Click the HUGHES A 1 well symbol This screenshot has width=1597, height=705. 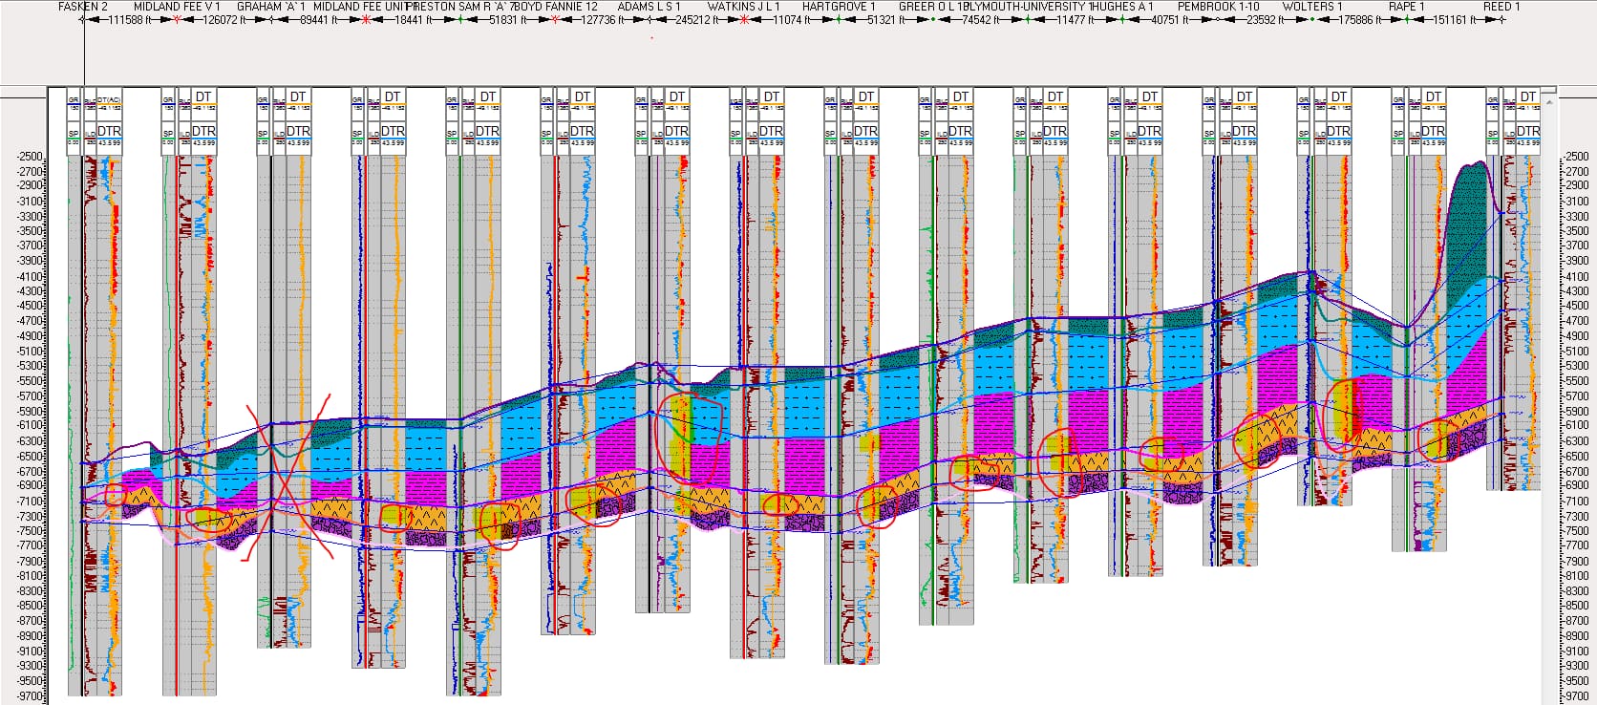click(x=1122, y=19)
